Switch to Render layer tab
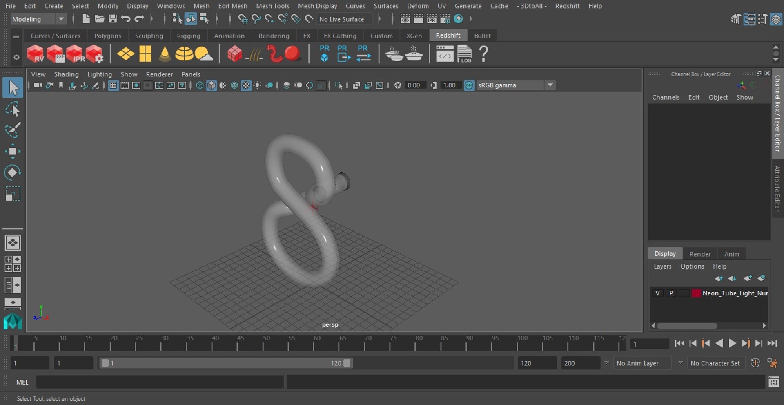784x405 pixels. [700, 254]
